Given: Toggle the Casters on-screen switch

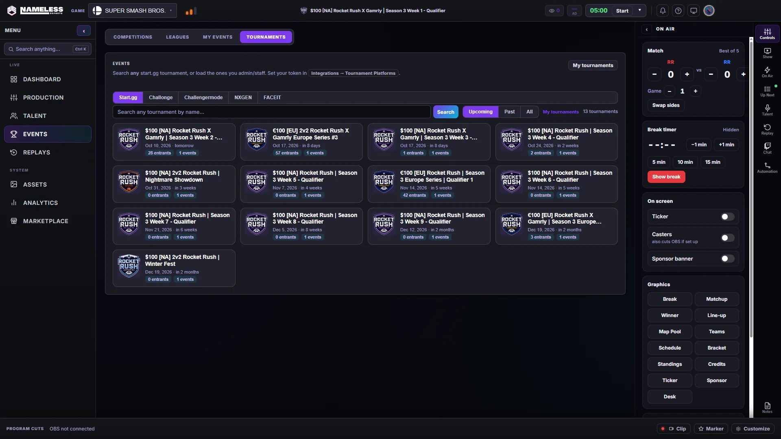Looking at the screenshot, I should (728, 238).
